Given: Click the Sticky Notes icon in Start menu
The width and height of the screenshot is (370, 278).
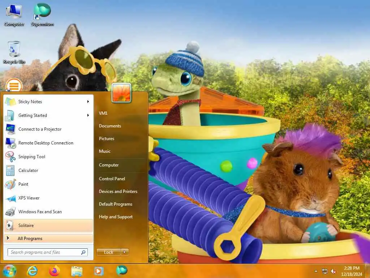Looking at the screenshot, I should (10, 102).
